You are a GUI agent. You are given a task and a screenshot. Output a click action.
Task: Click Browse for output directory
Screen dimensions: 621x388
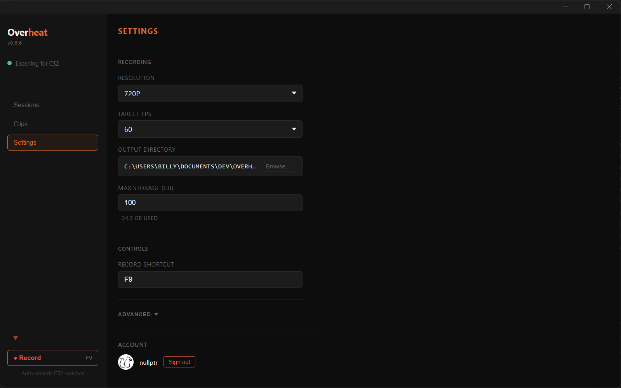(278, 166)
